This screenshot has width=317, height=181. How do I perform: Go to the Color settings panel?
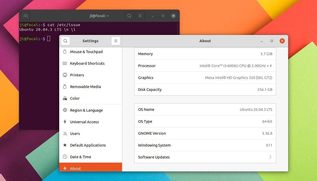pyautogui.click(x=91, y=98)
